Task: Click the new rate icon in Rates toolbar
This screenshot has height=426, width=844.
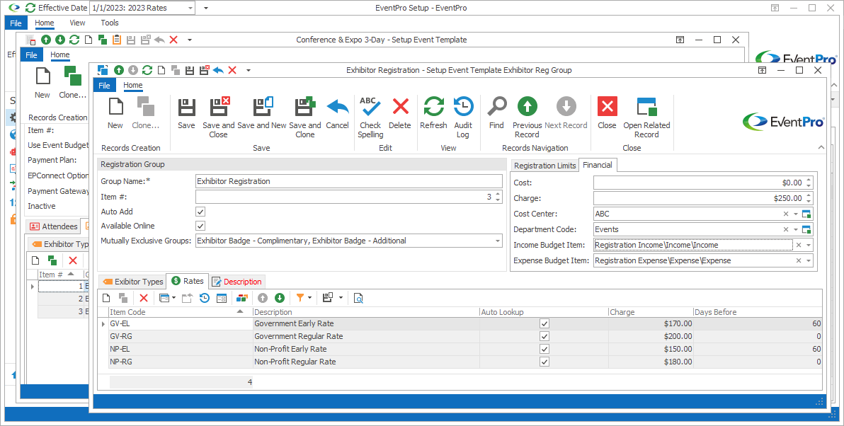Action: [107, 298]
